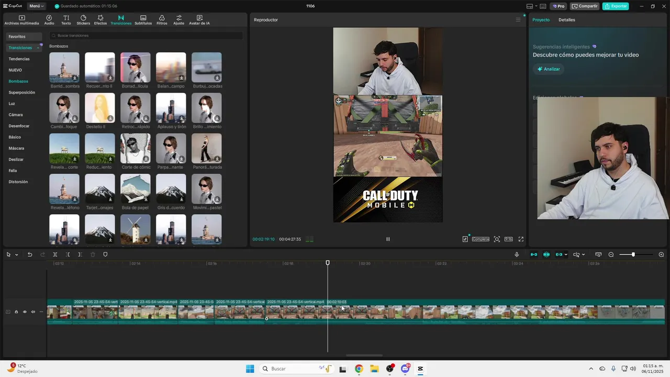
Task: Undo the last edit in timeline toolbar
Action: coord(30,254)
